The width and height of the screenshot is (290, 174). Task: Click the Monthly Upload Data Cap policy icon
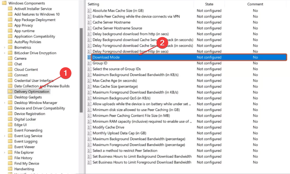click(89, 133)
